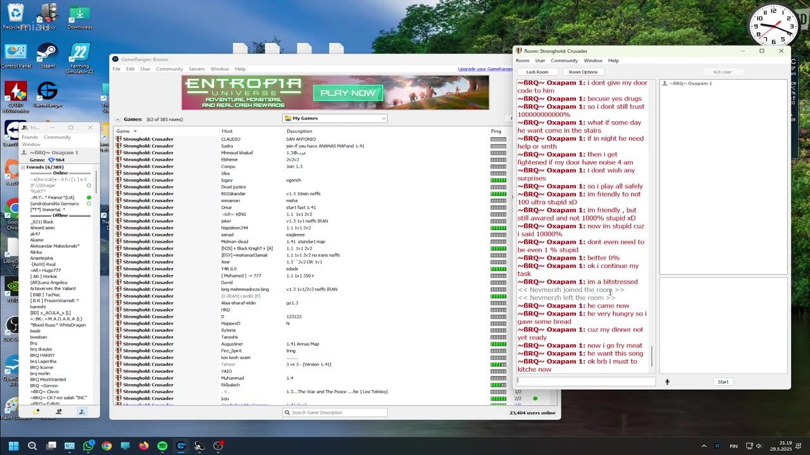
Task: Open Spotify from taskbar
Action: click(162, 446)
